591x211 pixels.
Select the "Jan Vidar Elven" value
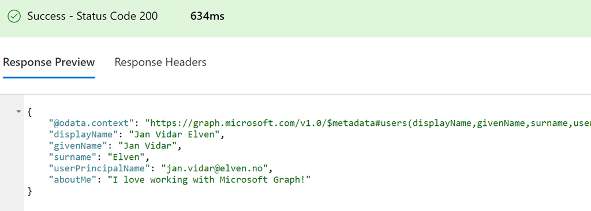pos(174,135)
